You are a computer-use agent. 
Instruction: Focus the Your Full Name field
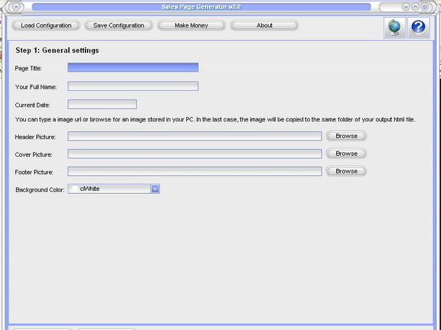point(133,86)
